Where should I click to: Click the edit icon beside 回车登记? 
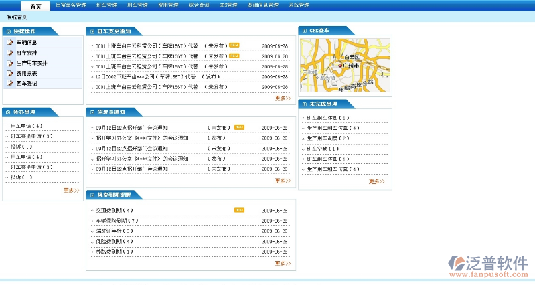(10, 83)
